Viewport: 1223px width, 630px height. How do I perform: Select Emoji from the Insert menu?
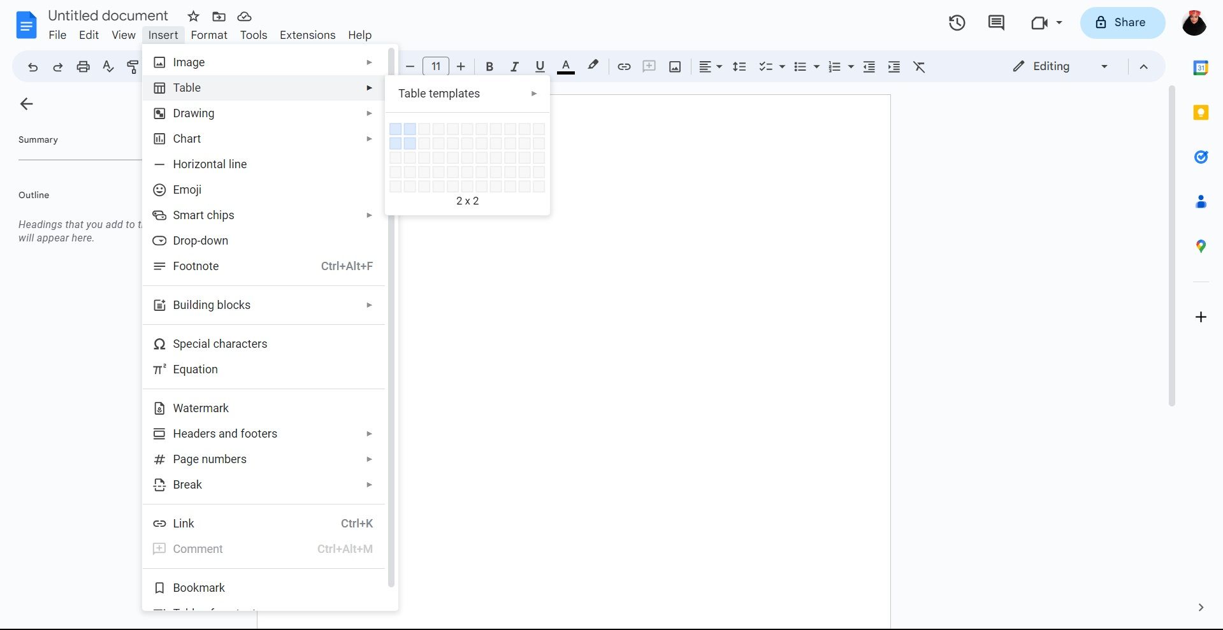pos(187,189)
